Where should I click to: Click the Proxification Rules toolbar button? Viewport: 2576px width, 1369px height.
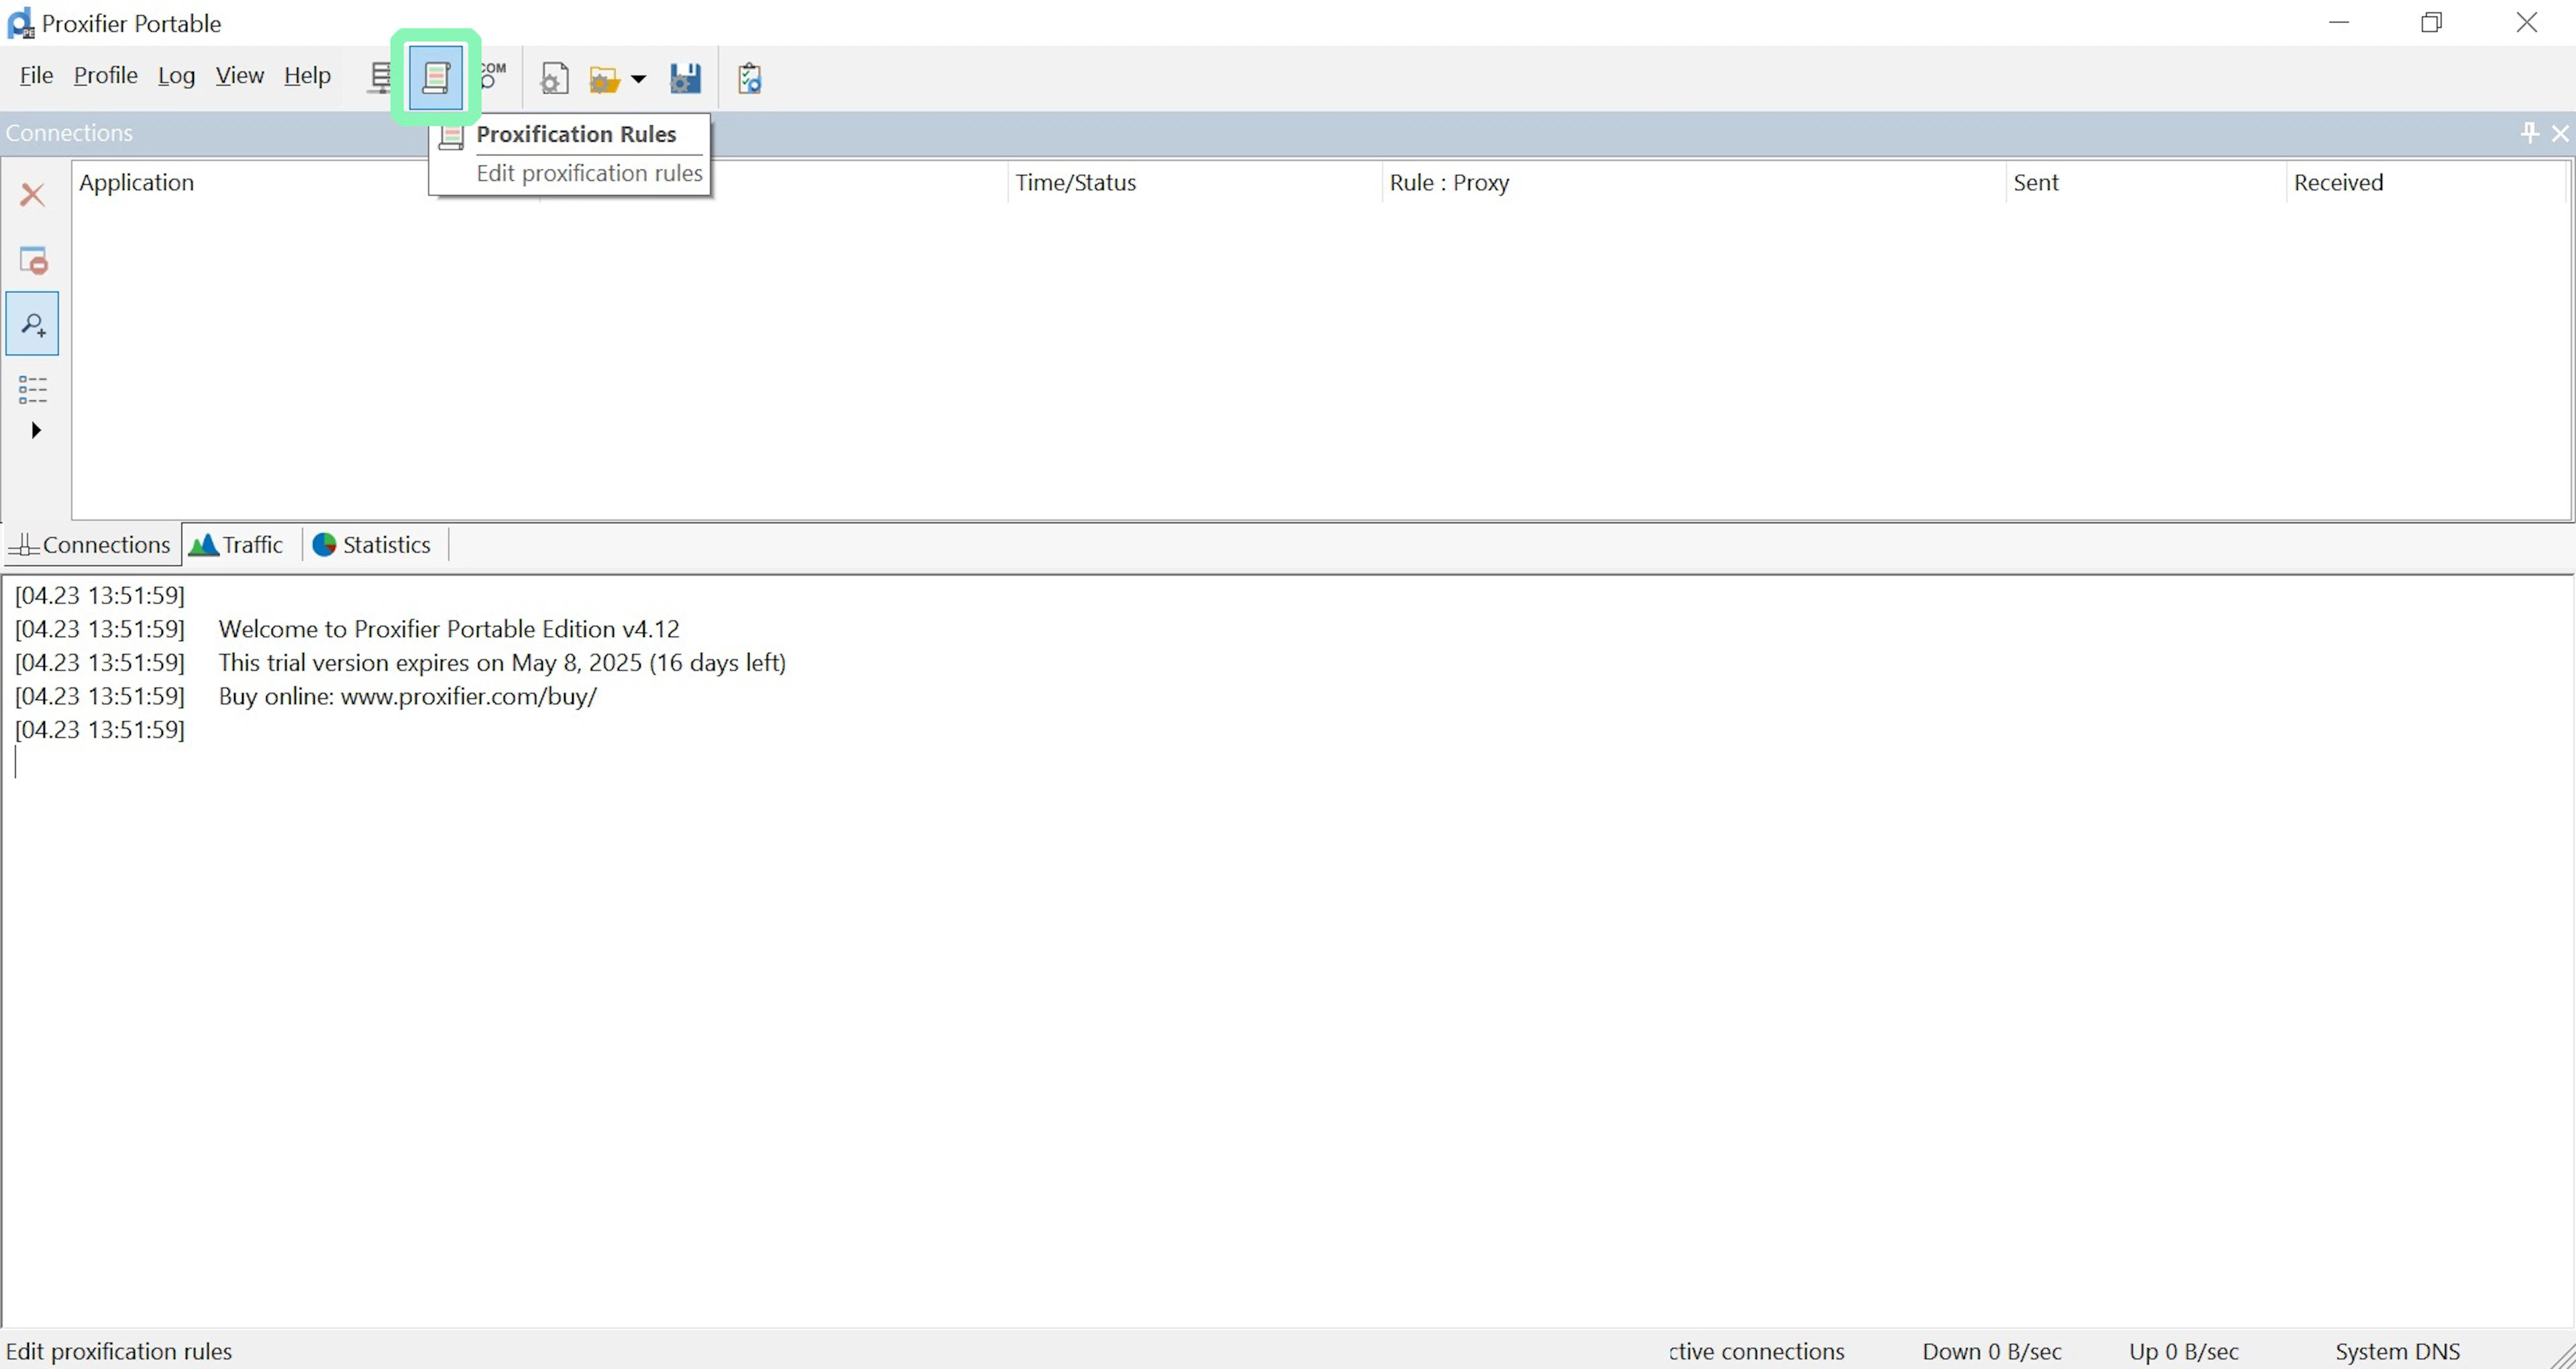(436, 78)
